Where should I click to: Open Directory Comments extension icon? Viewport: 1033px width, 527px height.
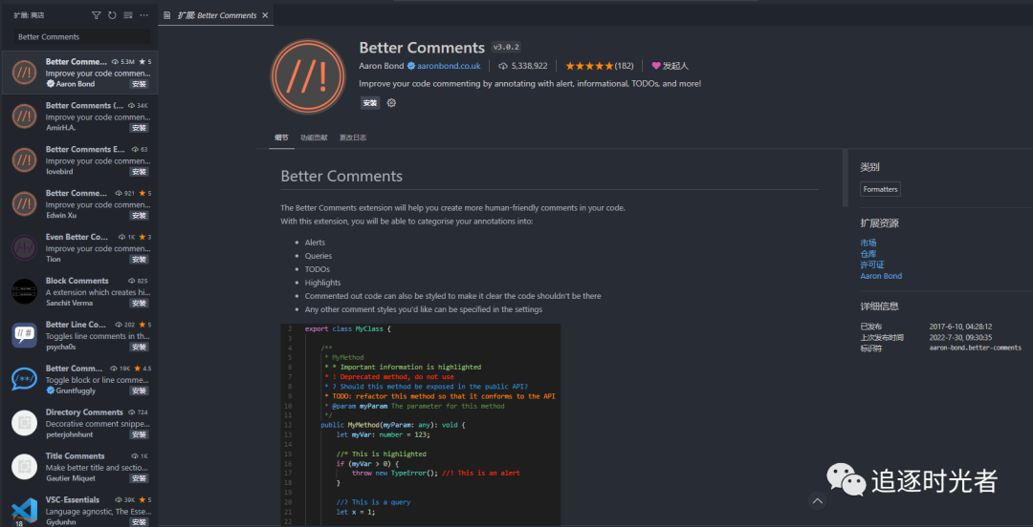point(24,423)
